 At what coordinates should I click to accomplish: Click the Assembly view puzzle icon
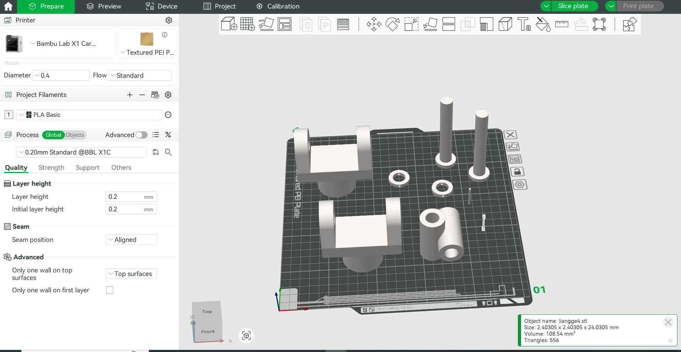[x=630, y=24]
